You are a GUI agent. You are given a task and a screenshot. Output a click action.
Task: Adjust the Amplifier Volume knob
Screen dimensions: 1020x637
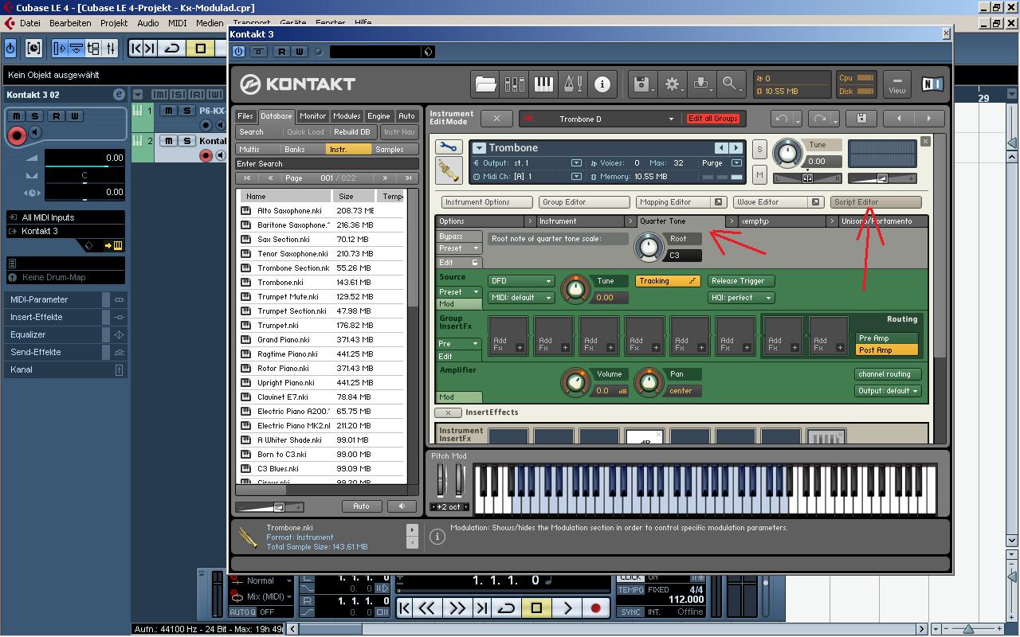575,382
